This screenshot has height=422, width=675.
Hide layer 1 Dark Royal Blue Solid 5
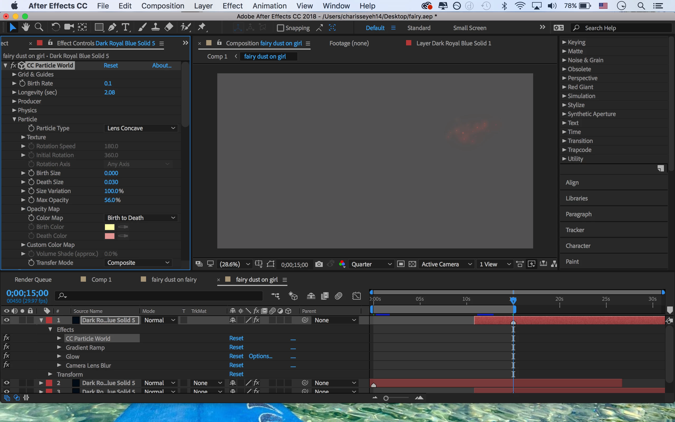coord(7,320)
